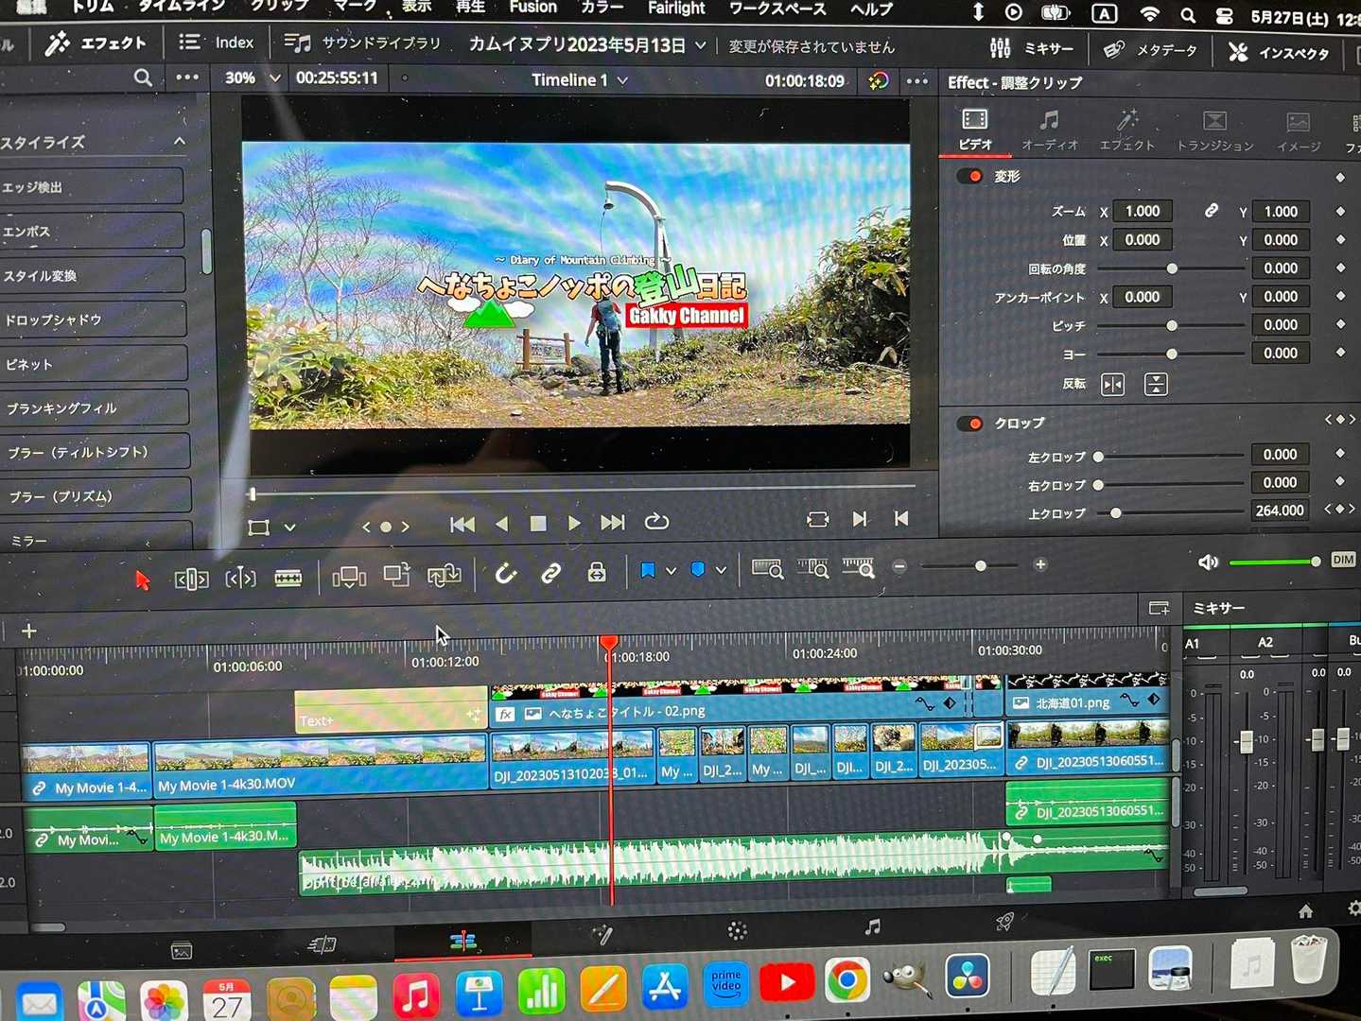Toggle the snapping magnet icon

coord(505,573)
